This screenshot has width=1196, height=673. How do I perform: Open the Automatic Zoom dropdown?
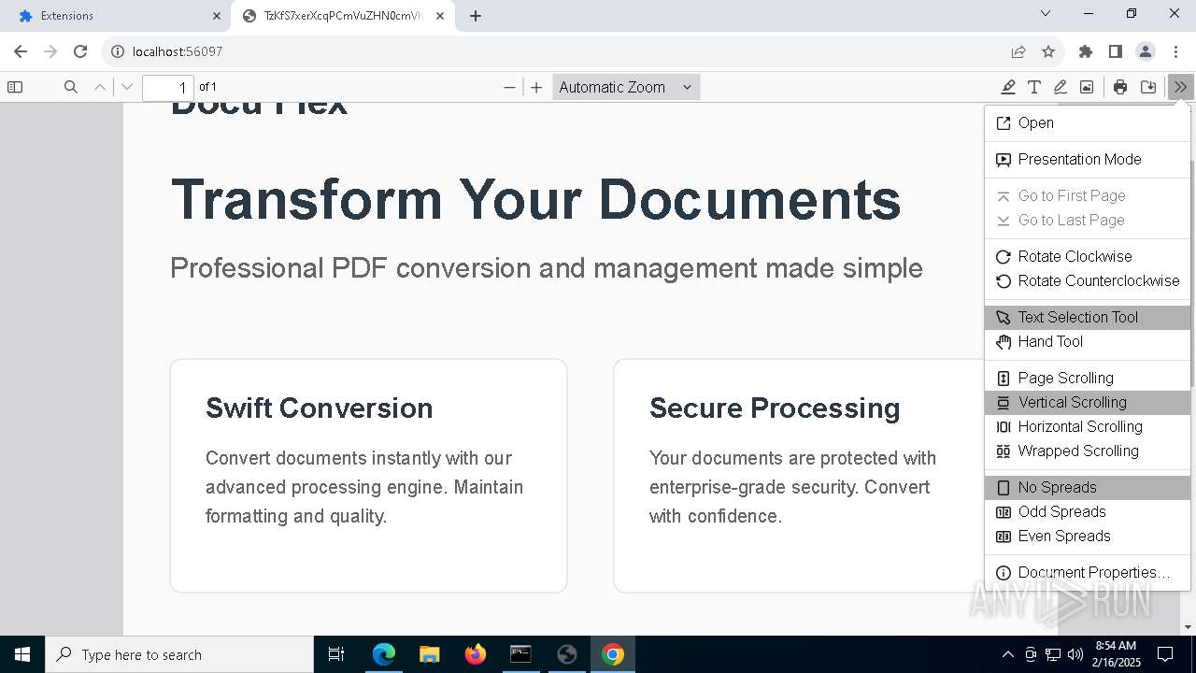point(626,87)
